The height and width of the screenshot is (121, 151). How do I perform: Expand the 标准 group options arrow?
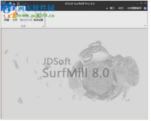[x=43, y=26]
